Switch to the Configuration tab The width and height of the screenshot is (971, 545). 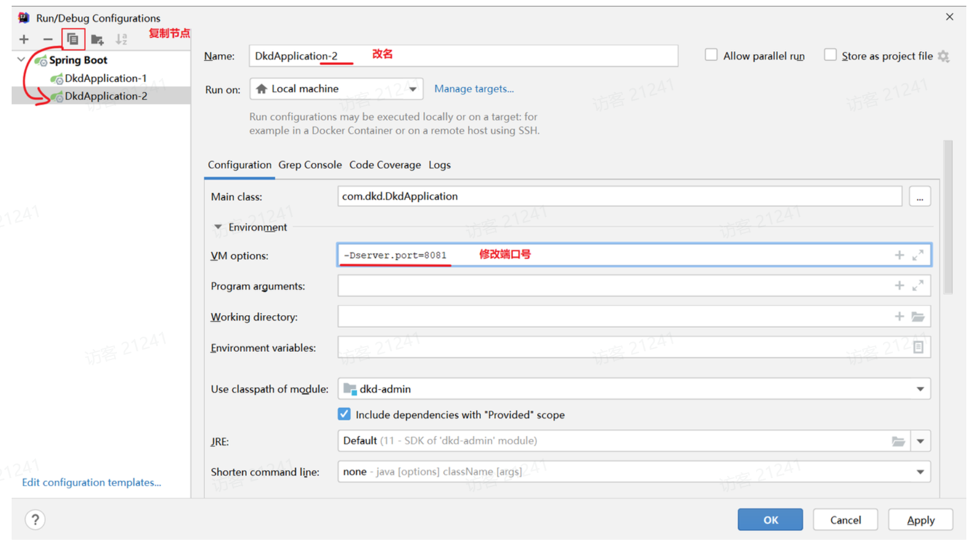[239, 165]
